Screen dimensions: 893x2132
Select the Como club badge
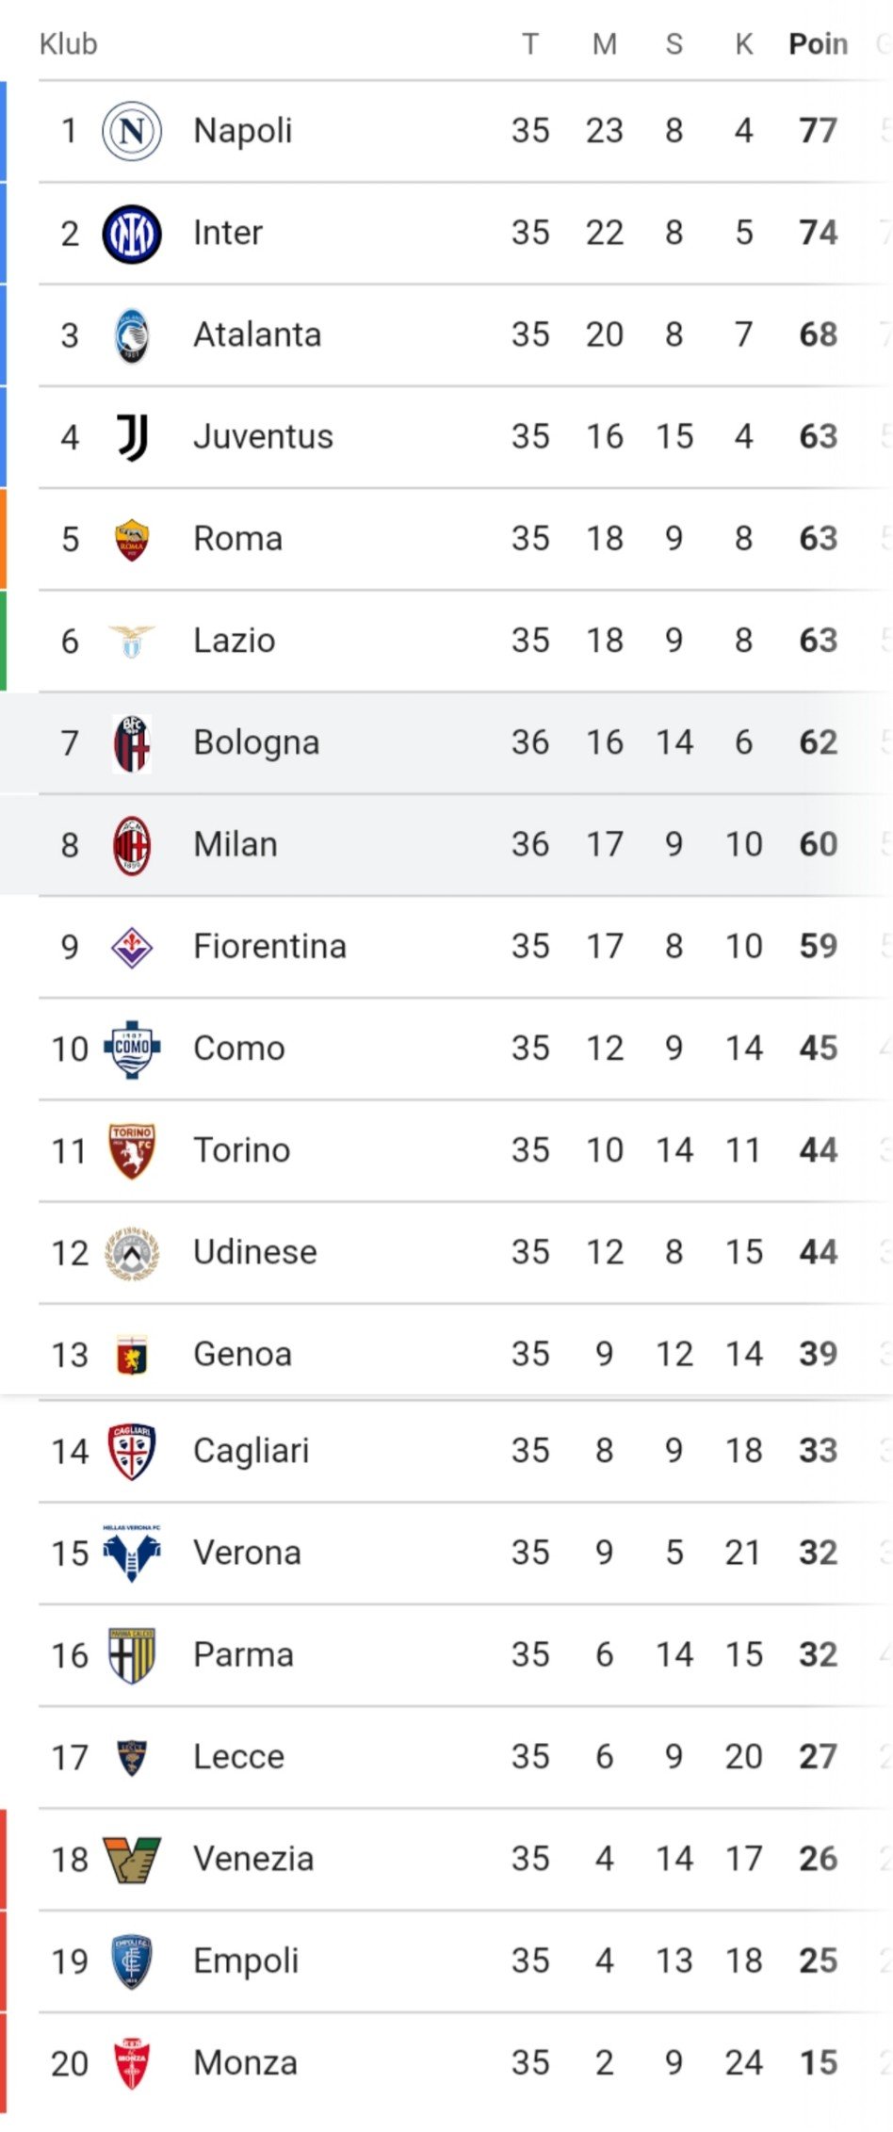[x=132, y=1049]
